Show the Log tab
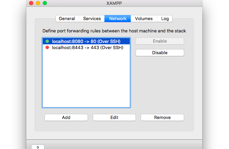 click(165, 19)
